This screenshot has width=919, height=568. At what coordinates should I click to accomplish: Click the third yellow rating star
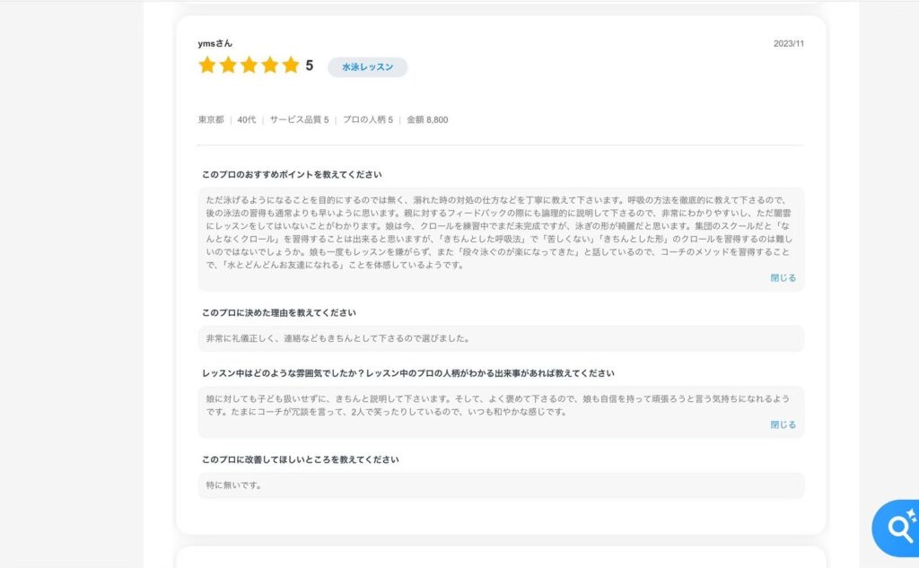tap(249, 66)
